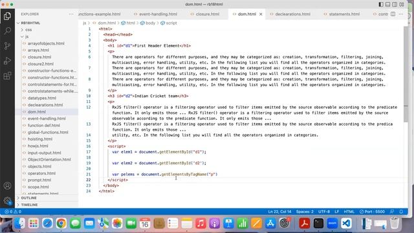Screen dimensions: 414x233
Task: Open arrayofobjects.html in explorer
Action: point(46,43)
